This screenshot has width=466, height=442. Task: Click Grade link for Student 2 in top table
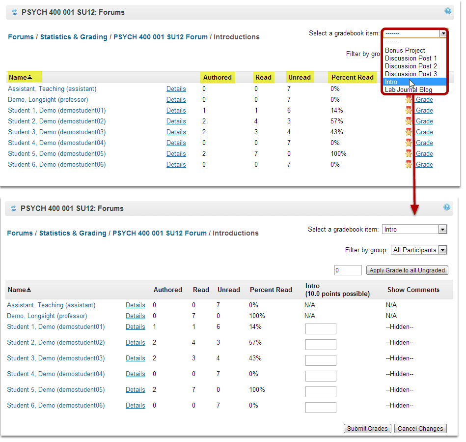424,121
